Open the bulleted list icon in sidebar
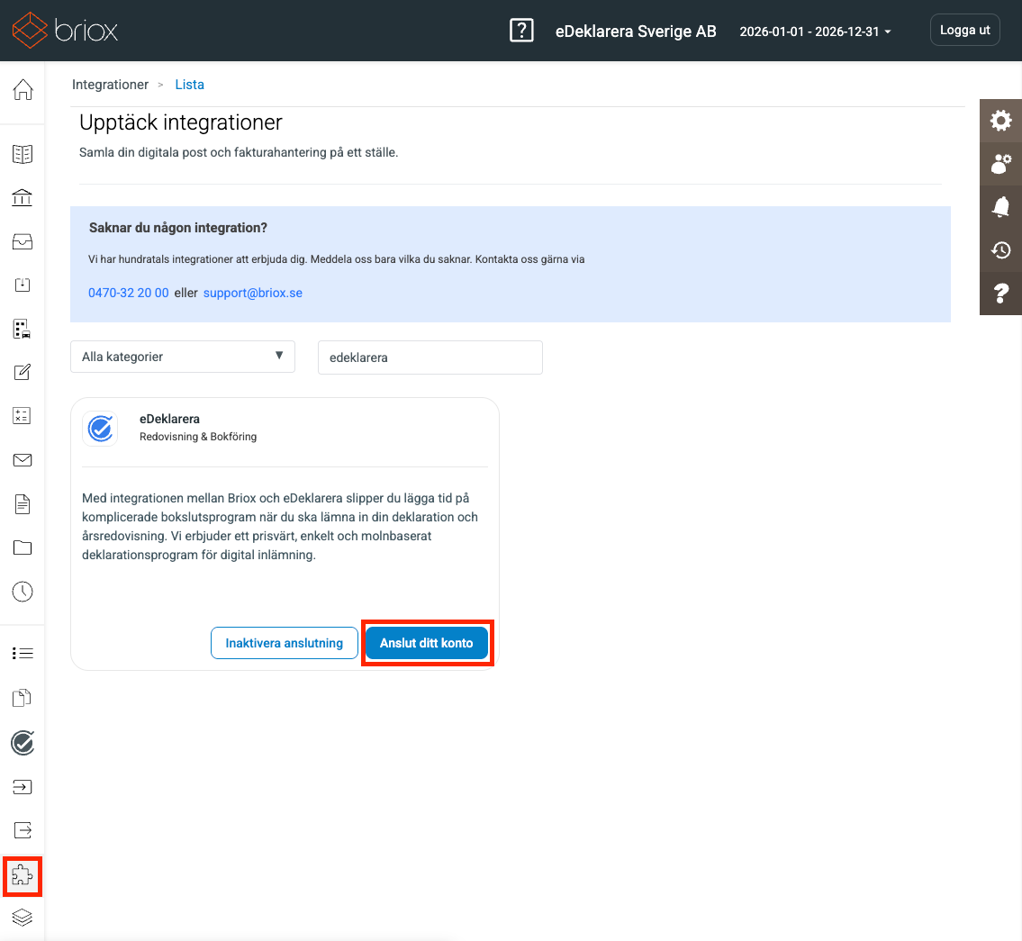This screenshot has width=1022, height=941. click(23, 653)
